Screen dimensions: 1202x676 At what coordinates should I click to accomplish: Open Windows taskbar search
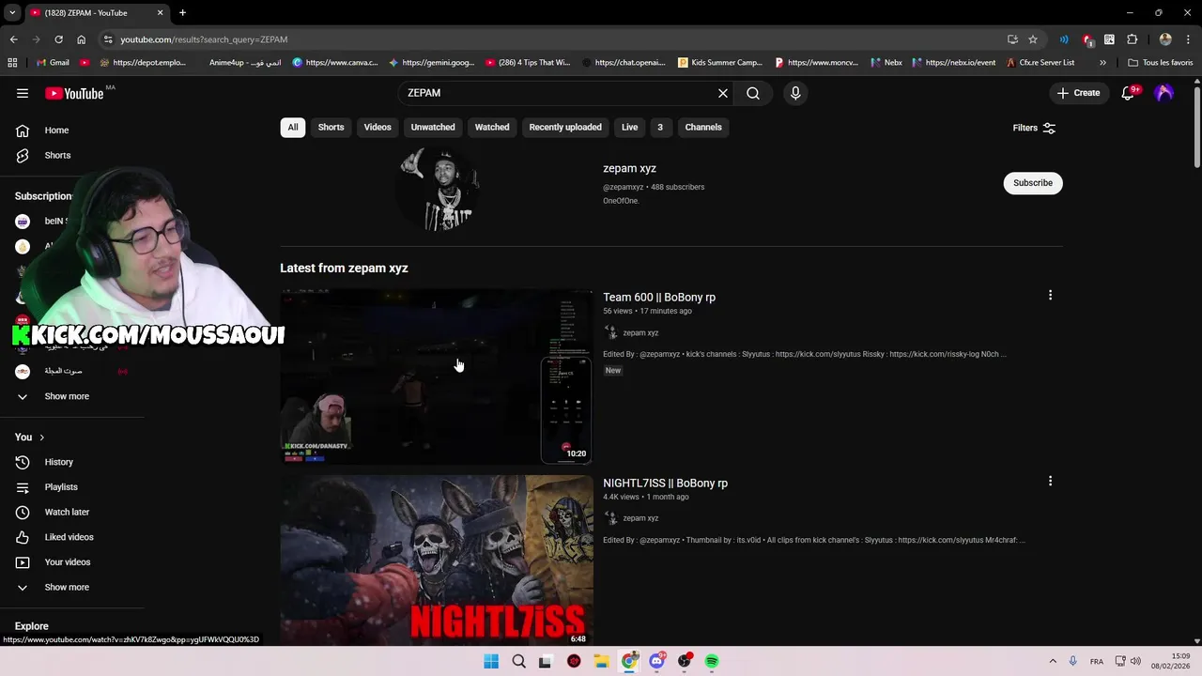pos(518,661)
